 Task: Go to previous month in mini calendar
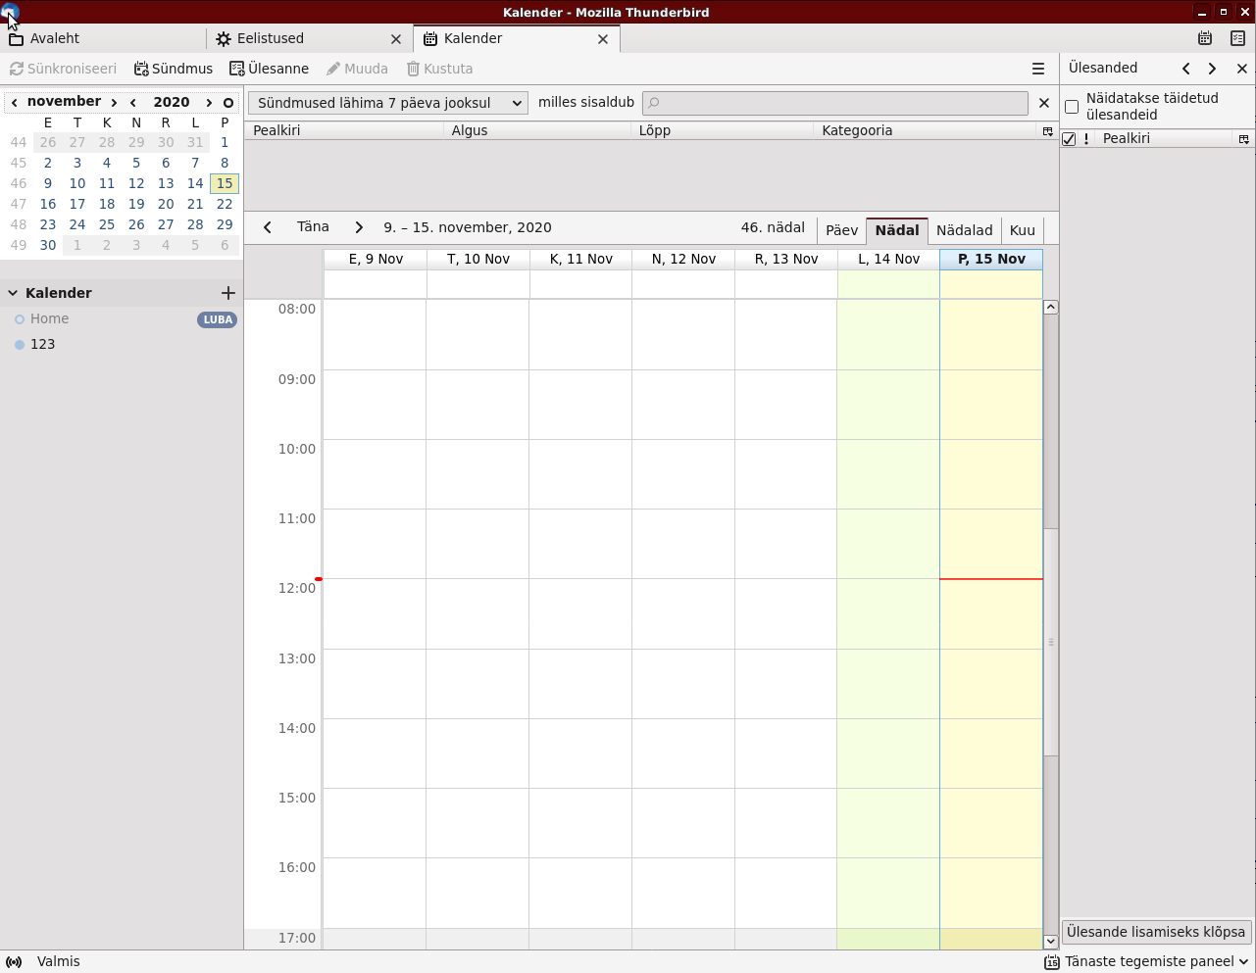tap(15, 102)
